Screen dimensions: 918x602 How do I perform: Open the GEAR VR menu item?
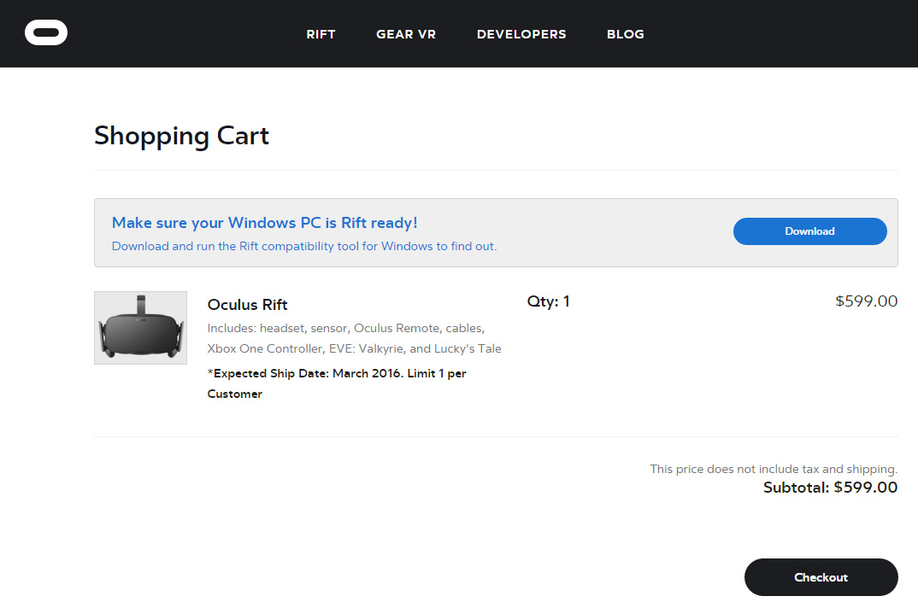[x=406, y=34]
